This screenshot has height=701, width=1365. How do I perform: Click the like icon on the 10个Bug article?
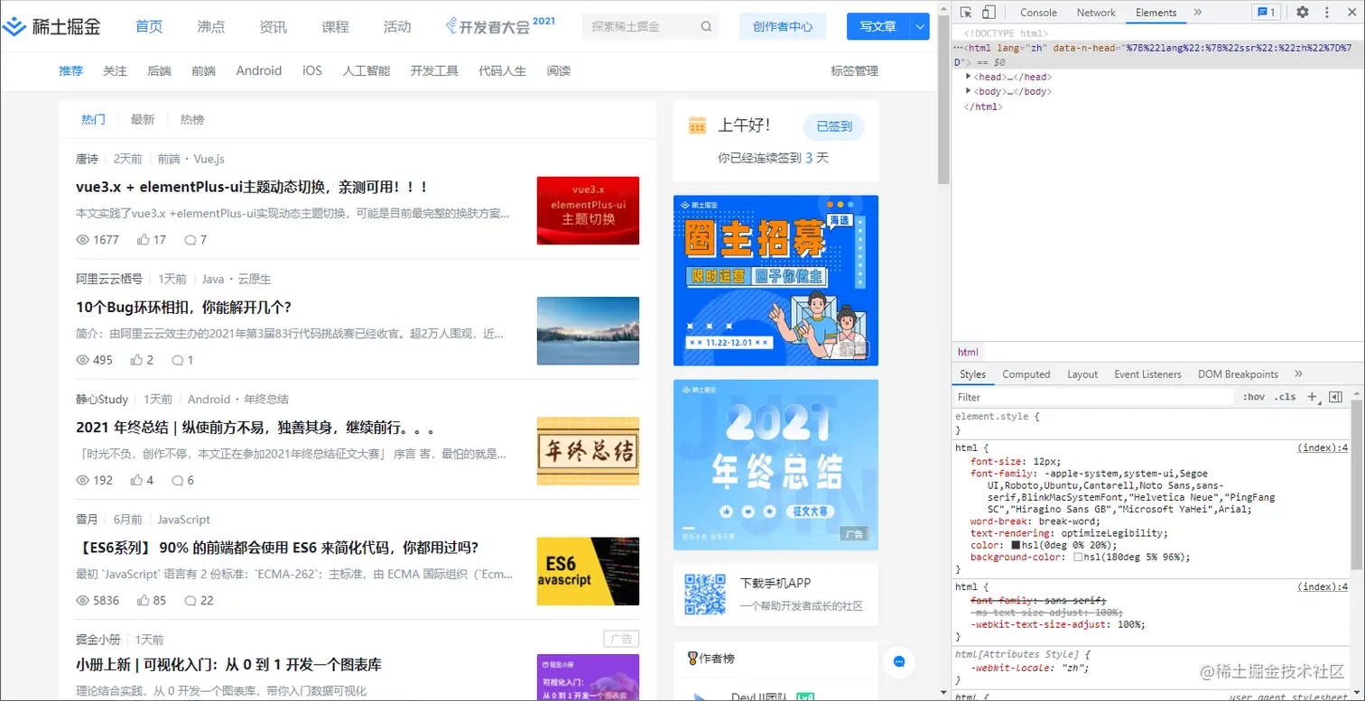[x=136, y=359]
